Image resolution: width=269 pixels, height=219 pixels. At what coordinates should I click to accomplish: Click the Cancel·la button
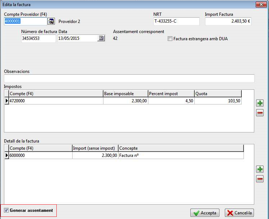pos(239,213)
